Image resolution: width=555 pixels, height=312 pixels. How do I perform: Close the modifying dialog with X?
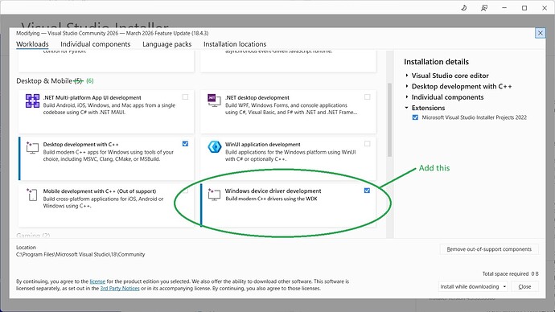541,33
